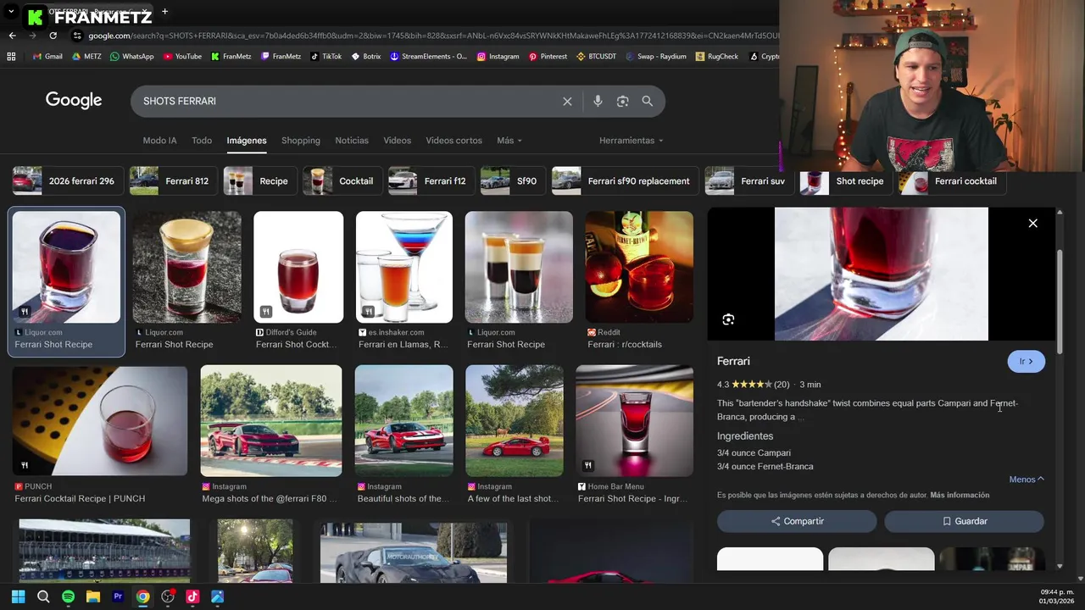This screenshot has height=610, width=1085.
Task: Open the Más información link
Action: tap(960, 495)
